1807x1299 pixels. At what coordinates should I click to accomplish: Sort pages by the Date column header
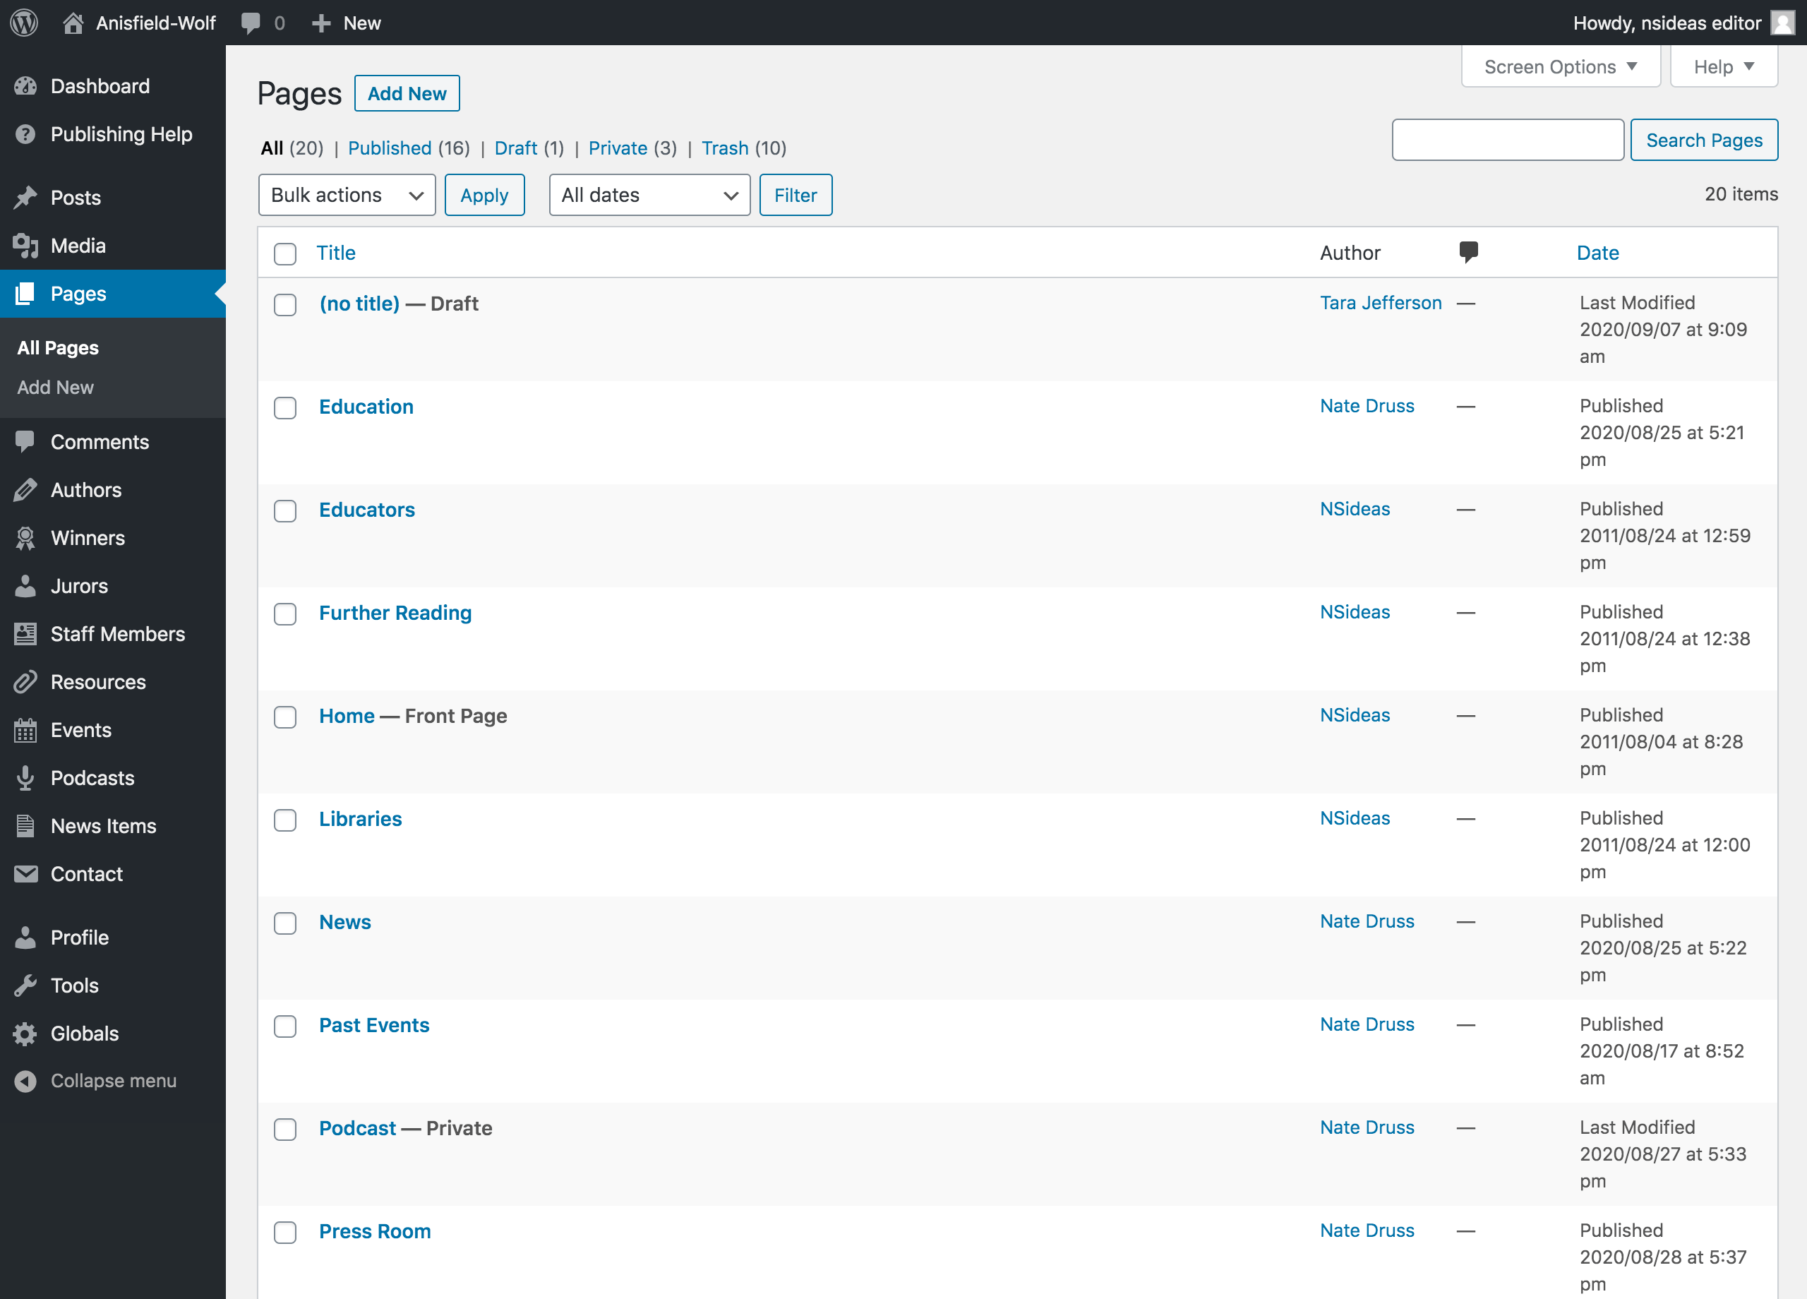pyautogui.click(x=1597, y=253)
